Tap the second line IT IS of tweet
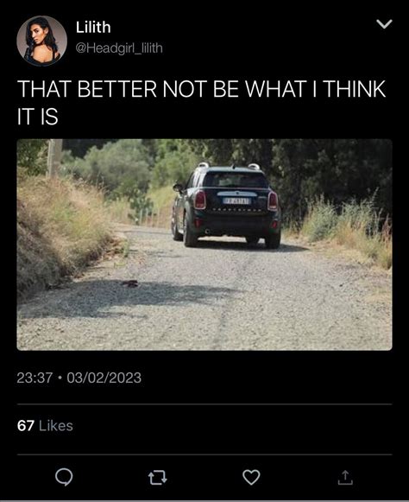This screenshot has width=409, height=502. tap(38, 117)
